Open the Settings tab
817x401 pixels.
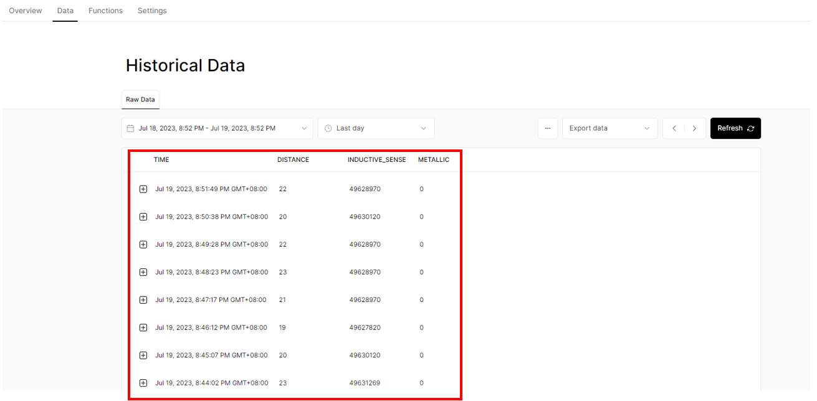[x=152, y=11]
